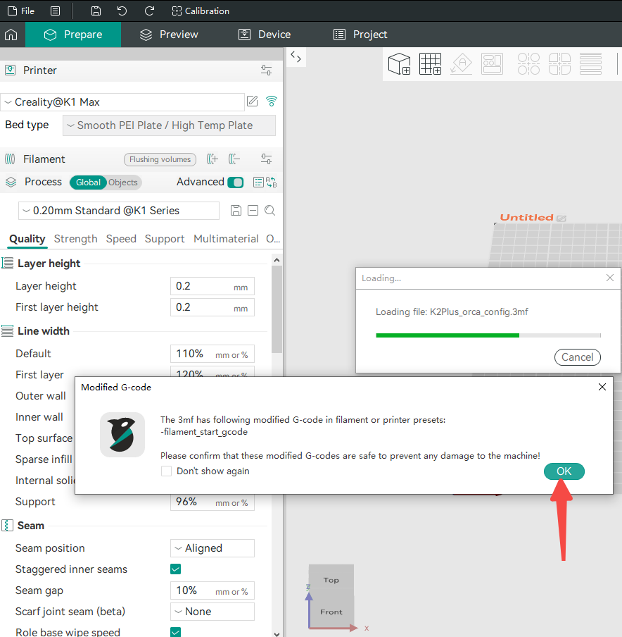Click the save project disk icon

click(96, 11)
